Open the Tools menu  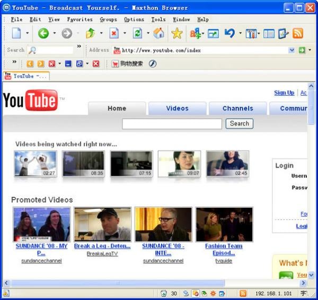point(158,19)
